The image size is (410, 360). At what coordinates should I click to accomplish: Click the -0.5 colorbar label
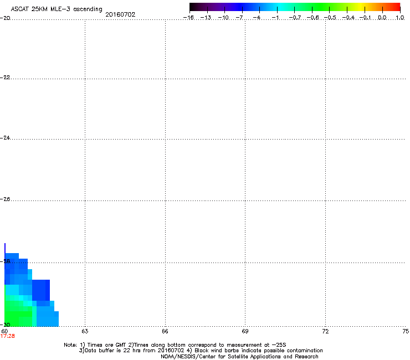pyautogui.click(x=330, y=18)
